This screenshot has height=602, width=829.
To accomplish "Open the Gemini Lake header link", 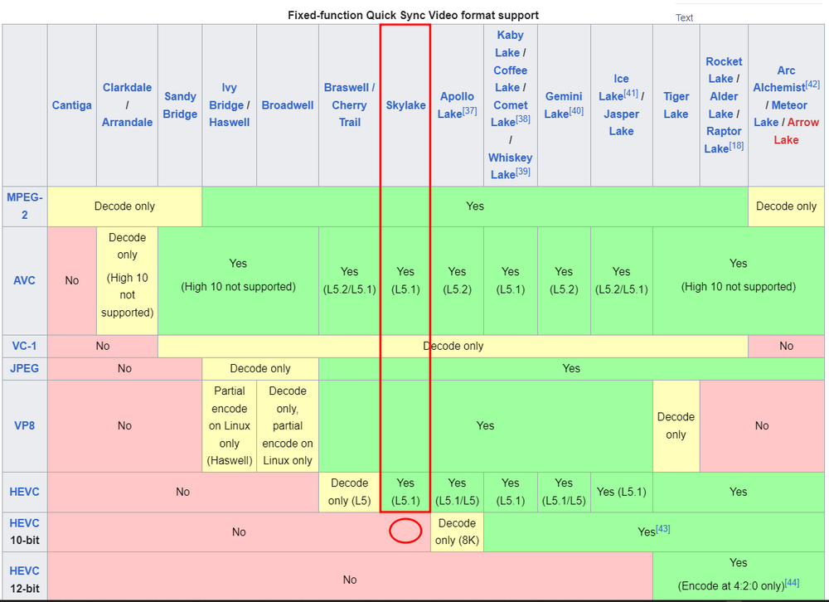I will click(x=561, y=104).
